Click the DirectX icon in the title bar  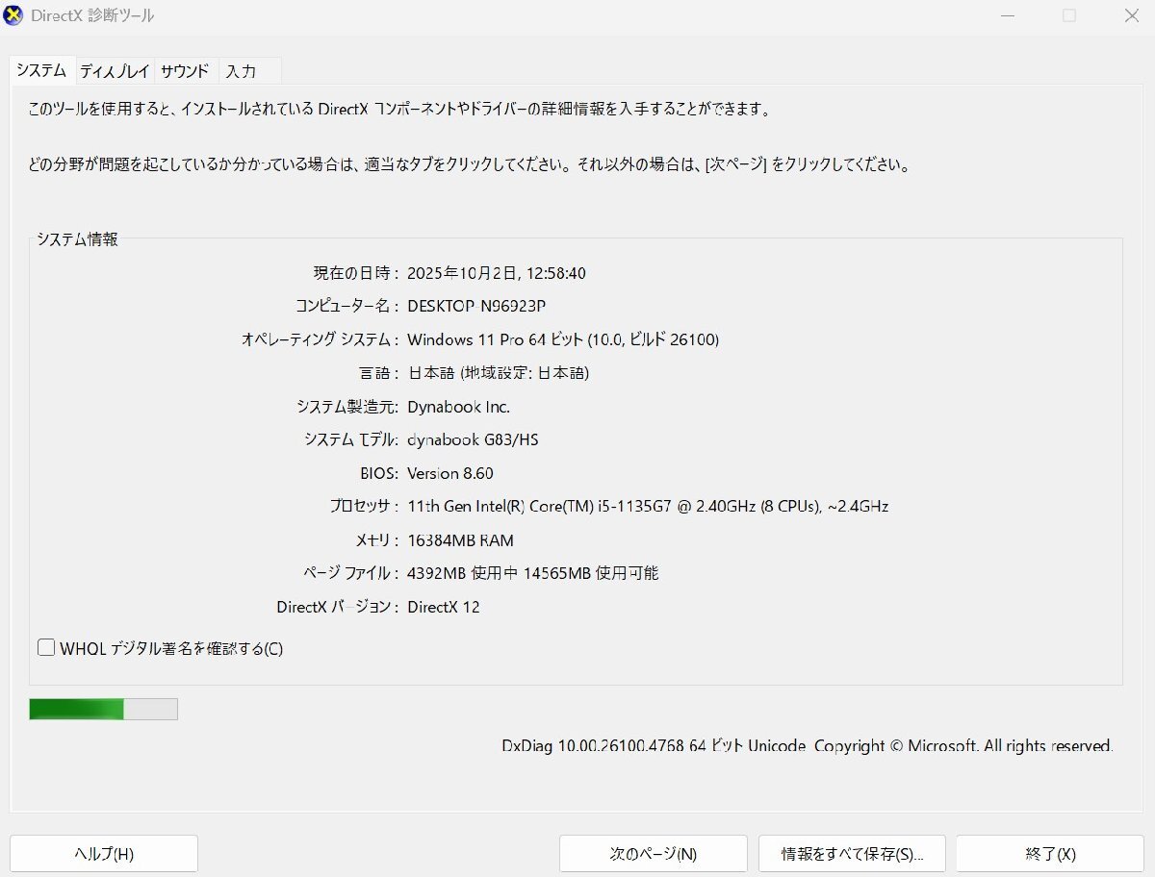[13, 15]
